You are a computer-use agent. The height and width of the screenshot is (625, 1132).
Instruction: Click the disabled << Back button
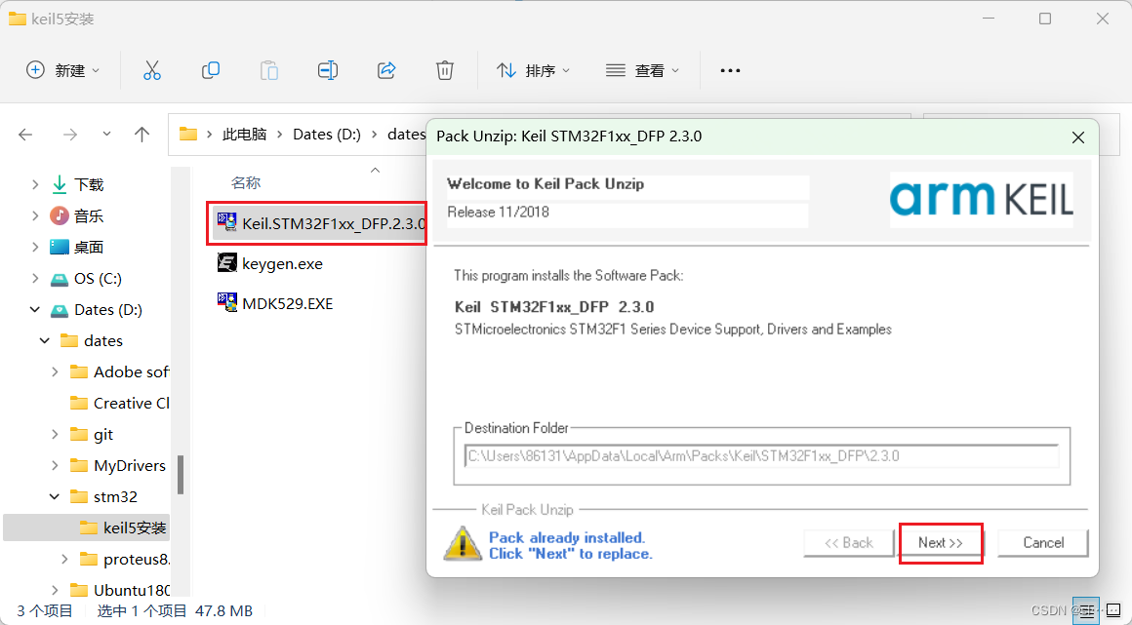(848, 543)
